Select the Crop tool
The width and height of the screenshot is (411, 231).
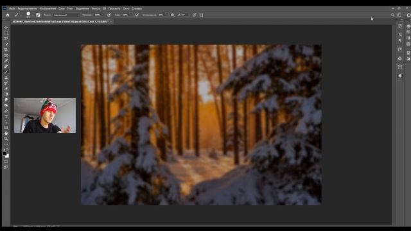[x=6, y=49]
